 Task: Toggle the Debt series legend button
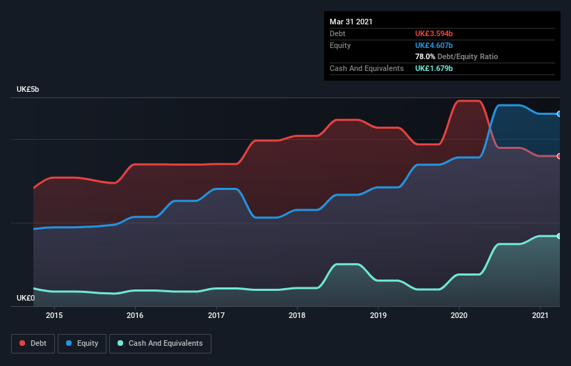click(x=33, y=344)
